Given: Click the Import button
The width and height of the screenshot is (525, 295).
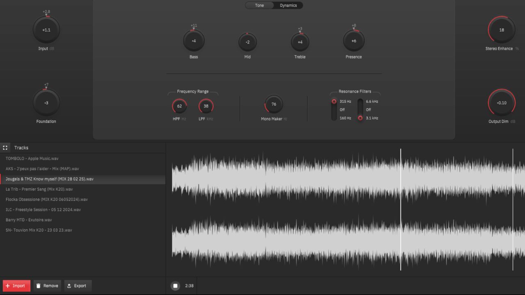Looking at the screenshot, I should coord(16,286).
